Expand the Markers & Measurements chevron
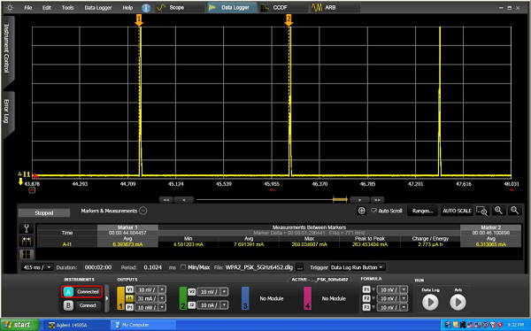Screen dimensions: 531x331 point(143,211)
